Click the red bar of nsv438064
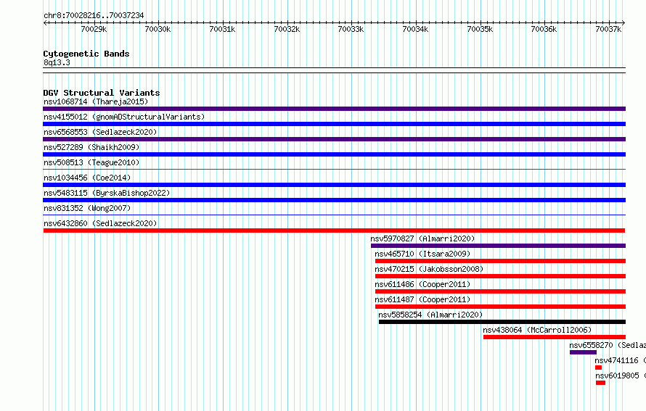The height and width of the screenshot is (411, 646). coord(555,337)
